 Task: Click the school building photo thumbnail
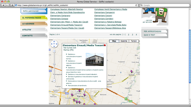[x=95, y=59]
